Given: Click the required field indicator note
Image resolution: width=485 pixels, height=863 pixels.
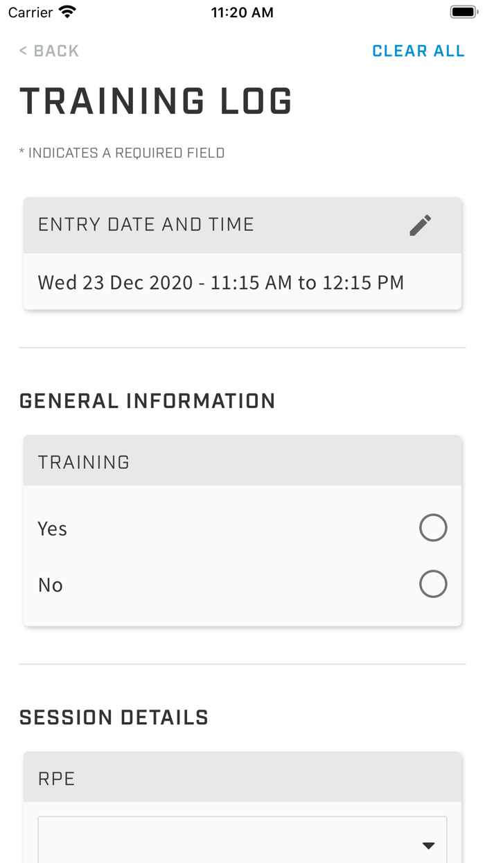Looking at the screenshot, I should (122, 153).
